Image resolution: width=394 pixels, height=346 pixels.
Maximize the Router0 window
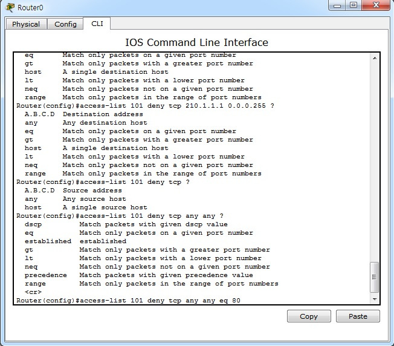[354, 5]
